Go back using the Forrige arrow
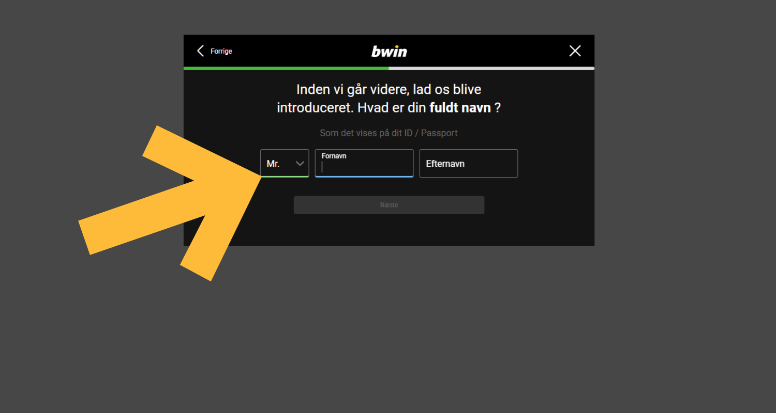Screen dimensions: 776x413 [x=201, y=51]
